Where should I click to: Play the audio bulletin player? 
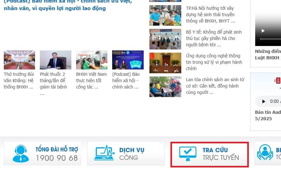(263, 101)
